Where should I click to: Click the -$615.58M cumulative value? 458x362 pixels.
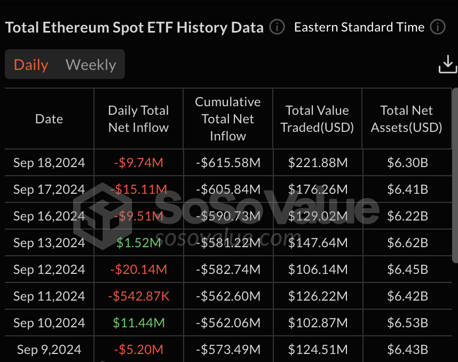[228, 163]
